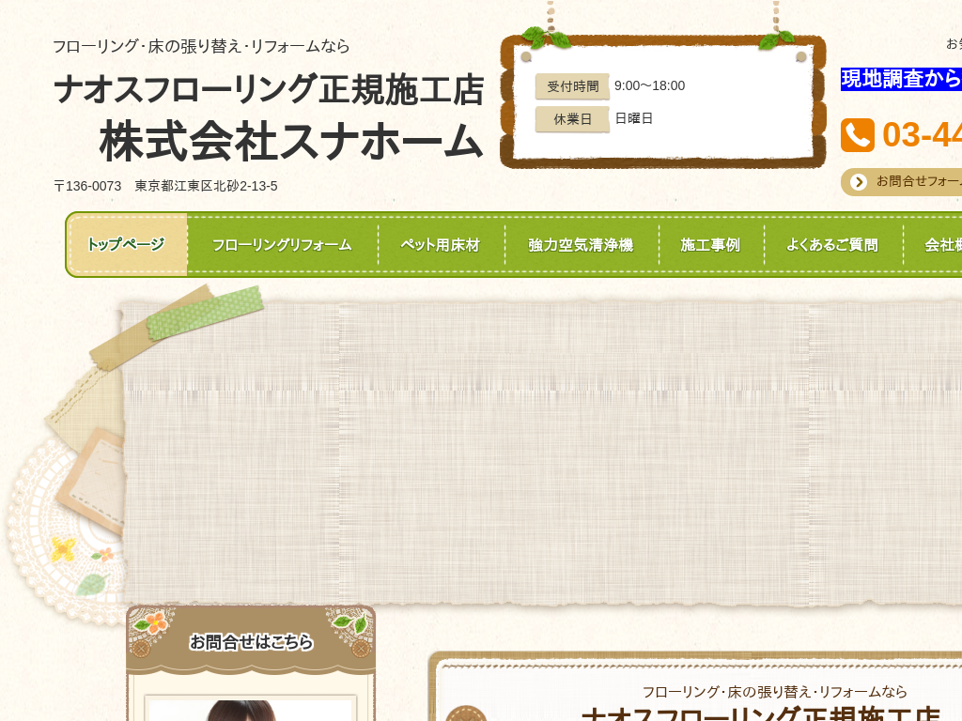Open the 強力空気清浄機 page

point(581,245)
